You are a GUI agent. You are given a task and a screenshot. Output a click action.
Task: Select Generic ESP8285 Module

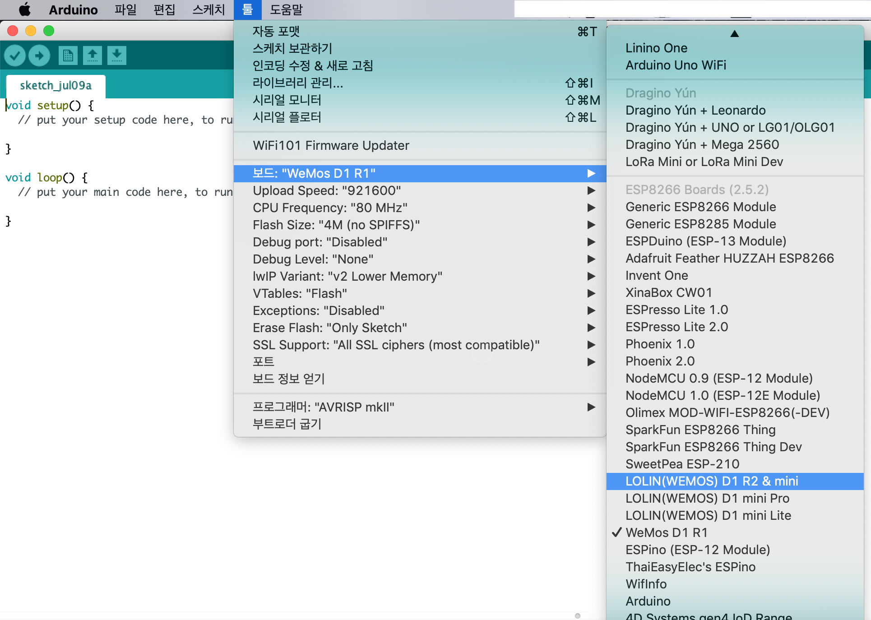[735, 224]
